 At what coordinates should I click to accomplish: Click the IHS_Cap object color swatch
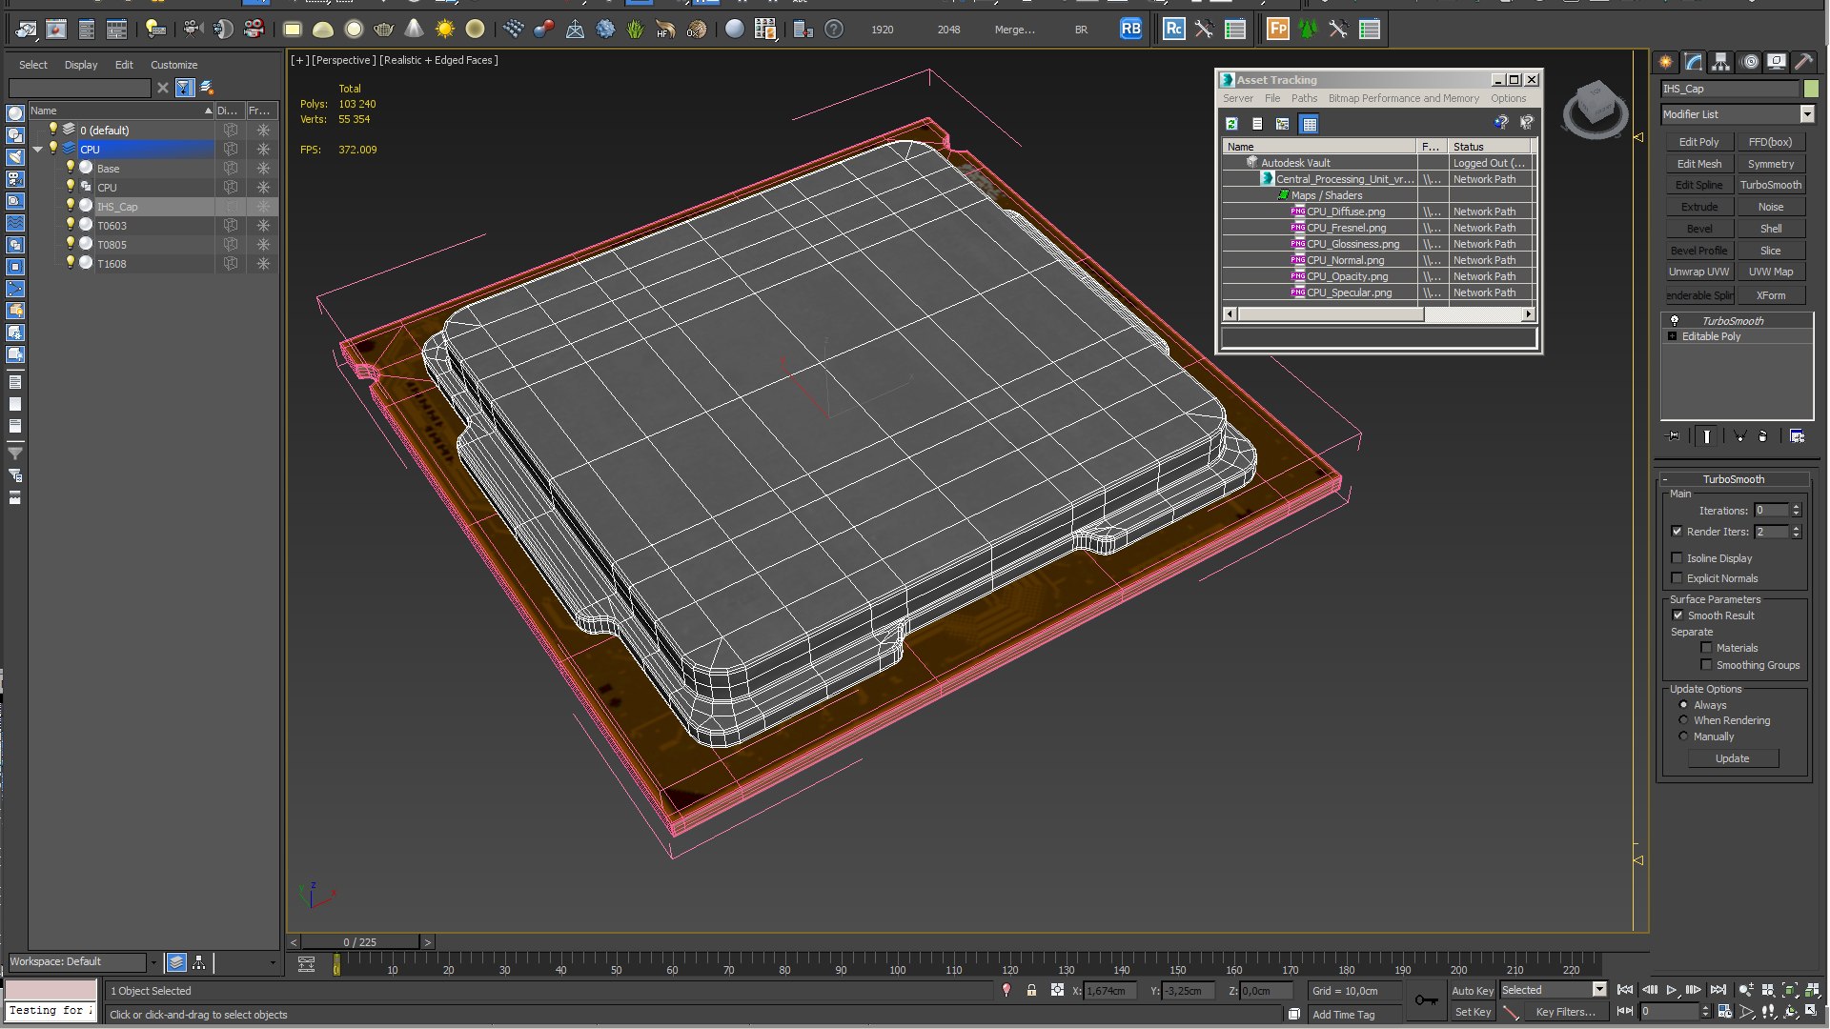pyautogui.click(x=1811, y=89)
